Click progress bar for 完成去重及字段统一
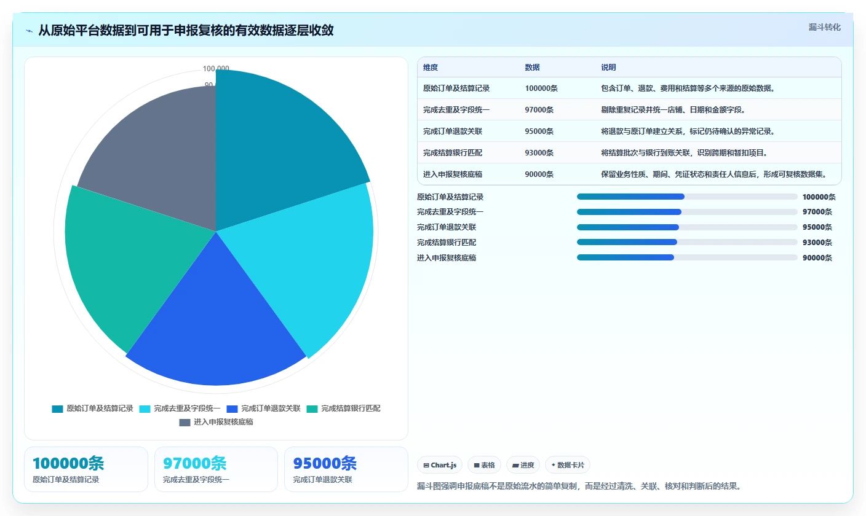Screen dimensions: 866x516 click(687, 212)
